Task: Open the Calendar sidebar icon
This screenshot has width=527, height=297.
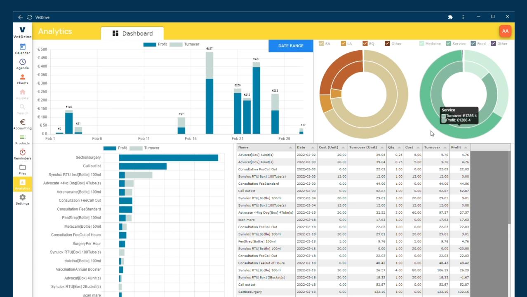Action: point(22,47)
